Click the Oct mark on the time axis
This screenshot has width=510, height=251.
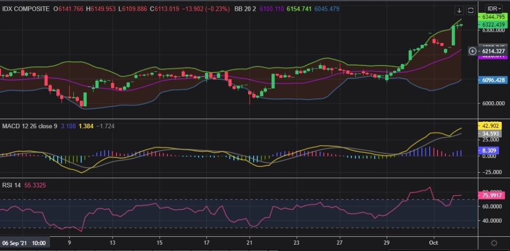434,243
